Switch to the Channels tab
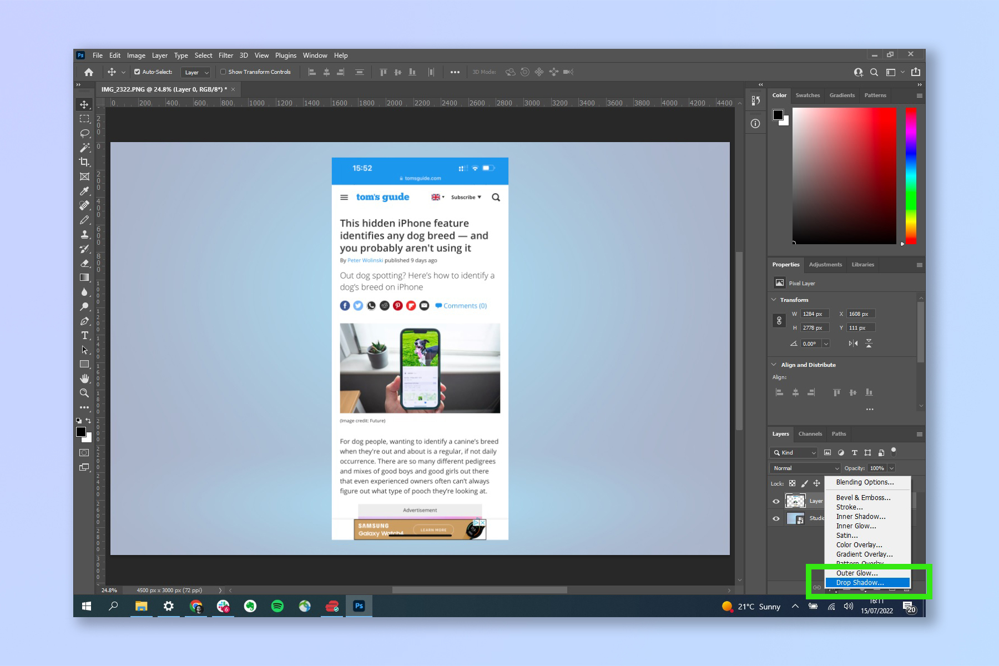Viewport: 999px width, 666px height. [x=810, y=434]
